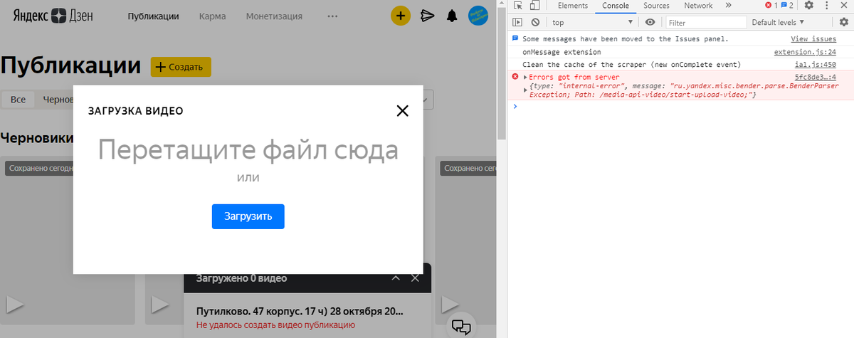854x338 pixels.
Task: Close the Загружено 0 видео panel
Action: pyautogui.click(x=416, y=278)
